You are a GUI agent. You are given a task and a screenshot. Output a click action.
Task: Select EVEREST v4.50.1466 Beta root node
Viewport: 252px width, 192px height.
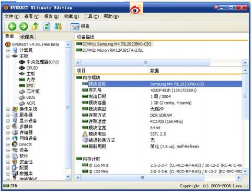click(36, 44)
